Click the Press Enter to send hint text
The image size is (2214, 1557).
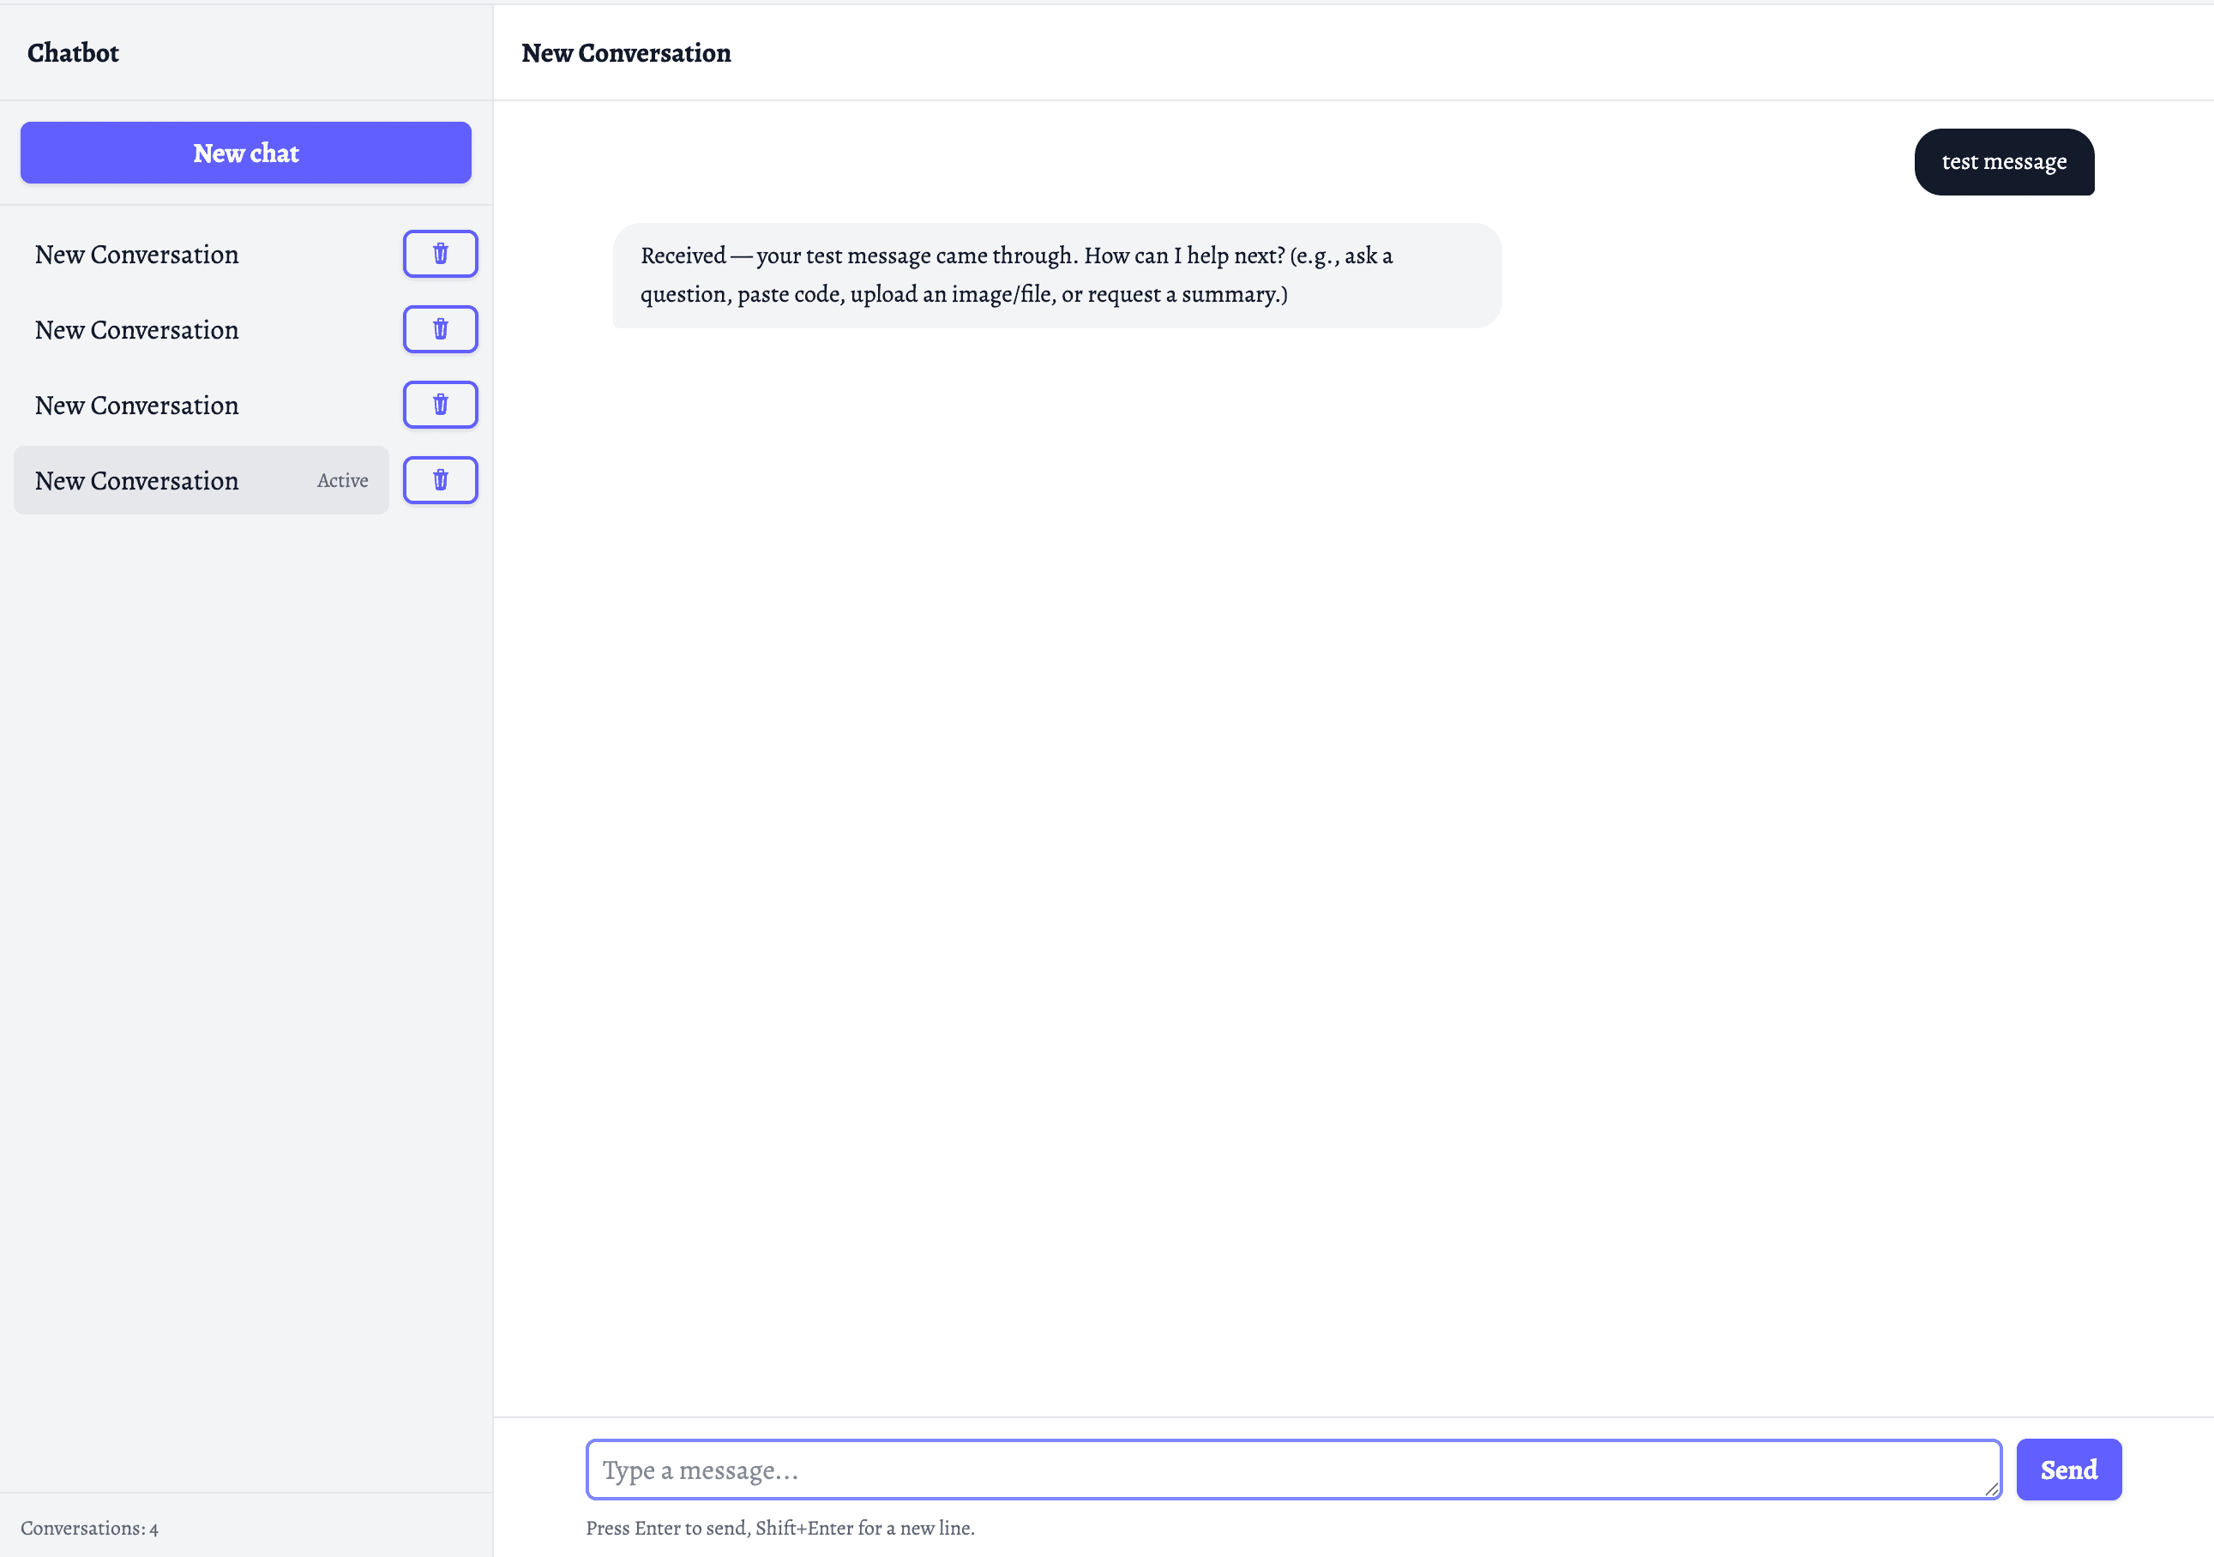(780, 1528)
